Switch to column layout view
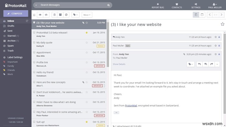 (x=196, y=15)
